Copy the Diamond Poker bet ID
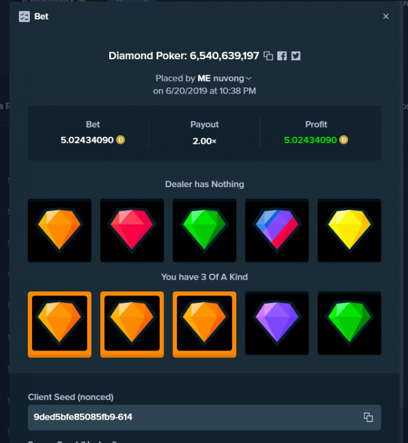This screenshot has height=443, width=408. [x=268, y=56]
